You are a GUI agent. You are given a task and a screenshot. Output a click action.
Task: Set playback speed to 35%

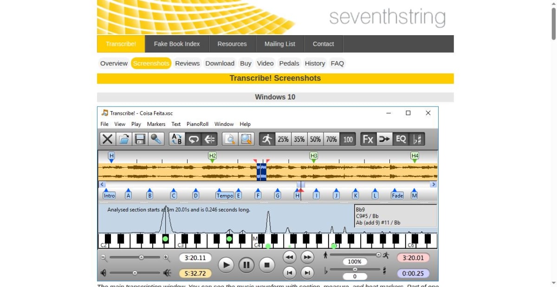pos(299,139)
